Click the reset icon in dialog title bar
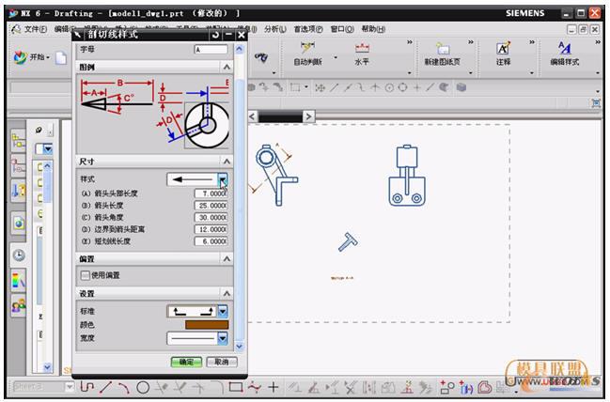Image resolution: width=610 pixels, height=402 pixels. [x=215, y=35]
